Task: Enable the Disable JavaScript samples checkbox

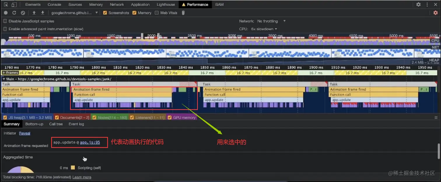Action: (5, 21)
